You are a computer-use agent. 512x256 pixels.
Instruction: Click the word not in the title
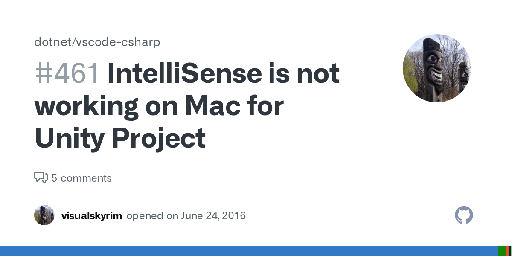[318, 73]
